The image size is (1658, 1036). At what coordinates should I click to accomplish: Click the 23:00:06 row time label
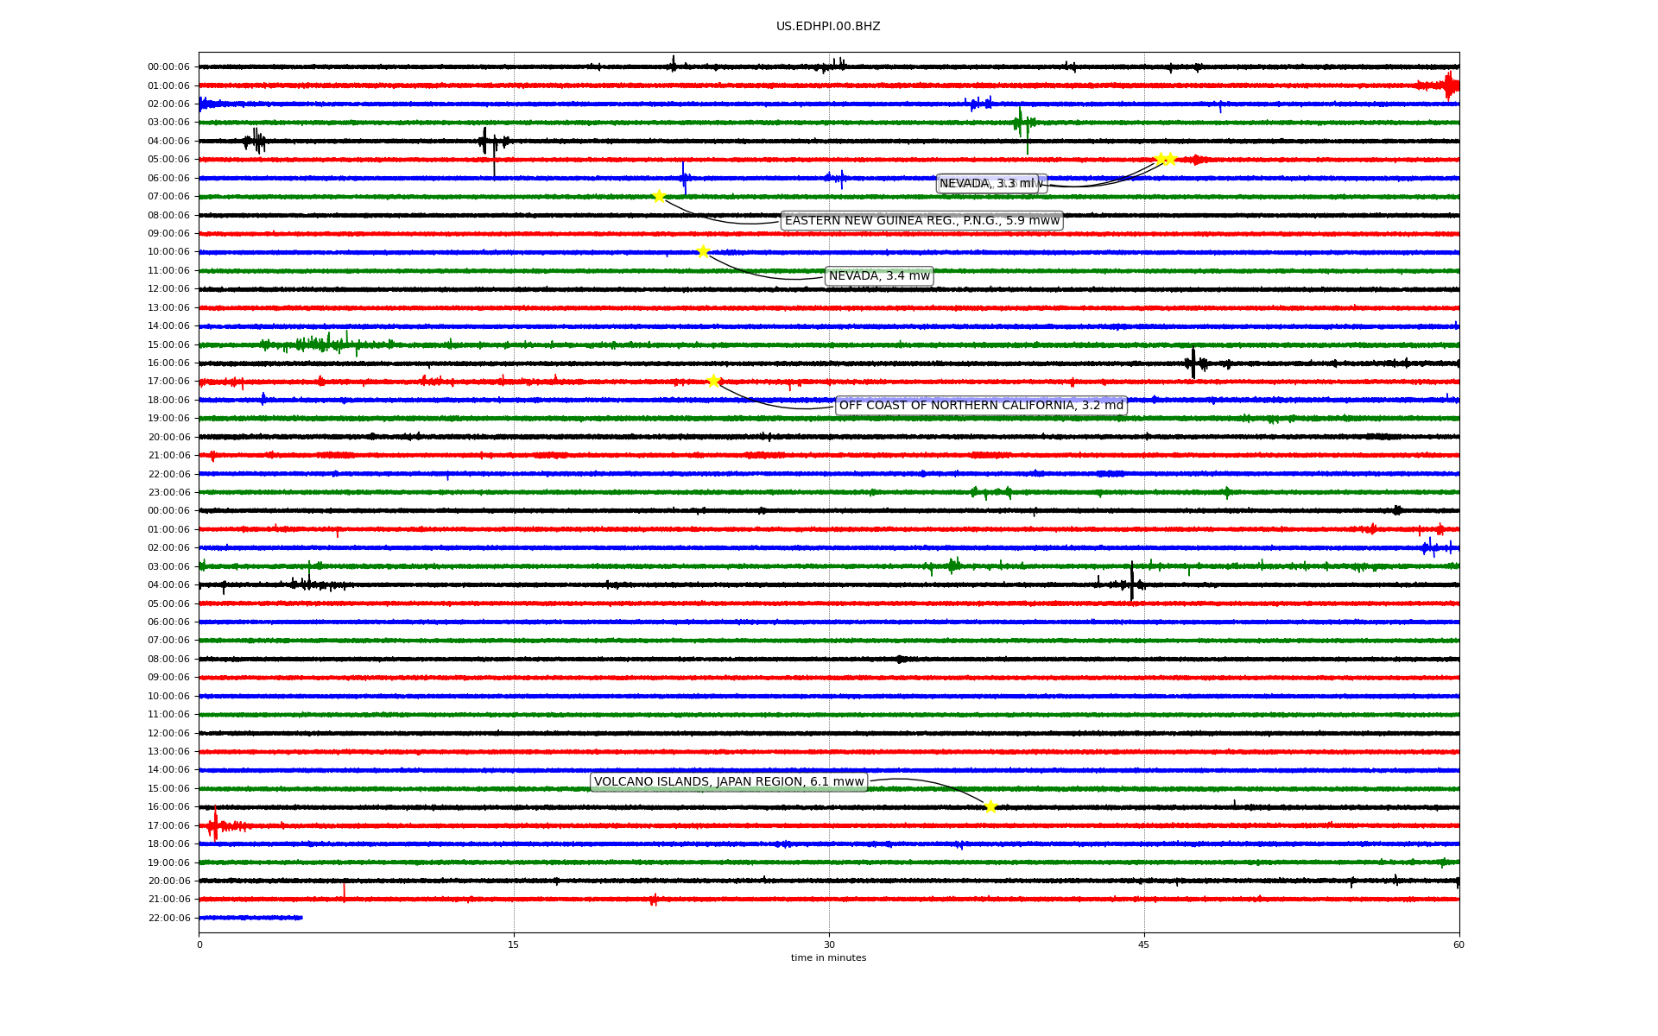pos(168,492)
